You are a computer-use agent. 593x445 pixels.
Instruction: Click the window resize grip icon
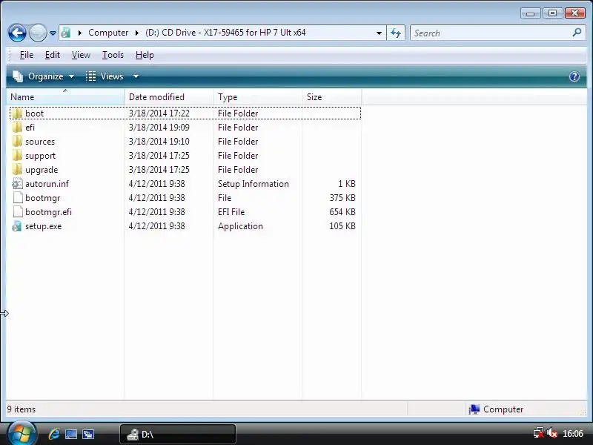point(583,412)
